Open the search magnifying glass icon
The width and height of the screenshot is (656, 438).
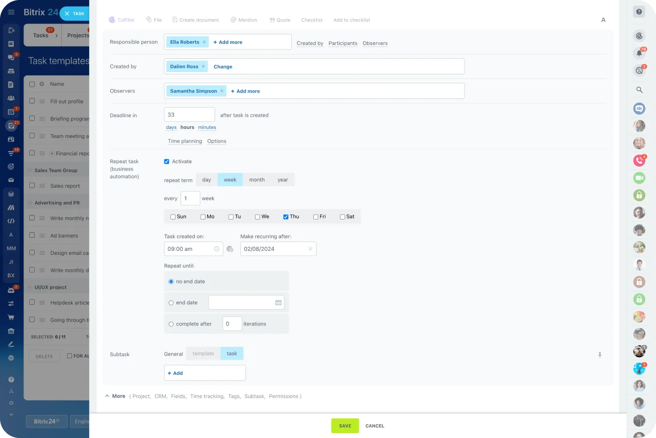tap(639, 90)
